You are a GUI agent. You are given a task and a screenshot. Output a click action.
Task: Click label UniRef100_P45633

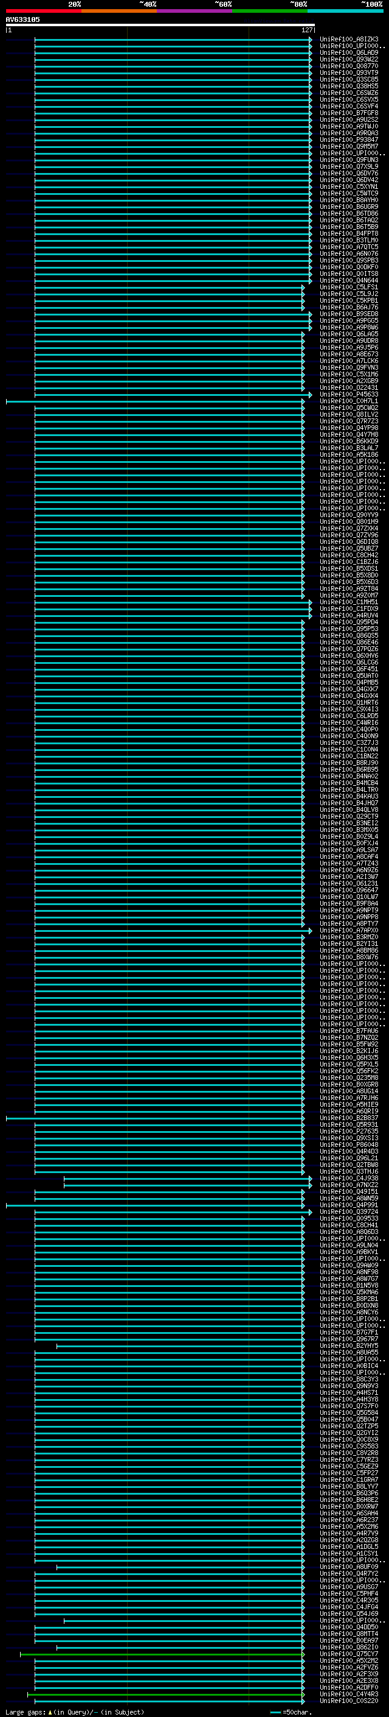348,395
